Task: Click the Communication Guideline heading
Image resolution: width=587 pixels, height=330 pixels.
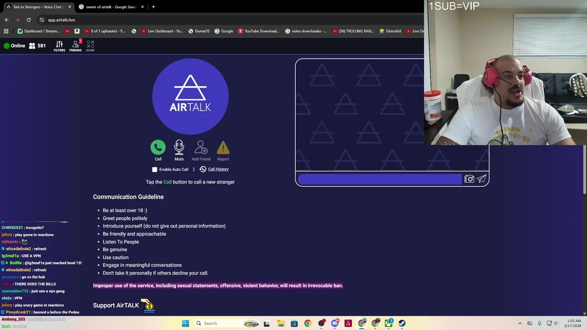Action: 128,197
